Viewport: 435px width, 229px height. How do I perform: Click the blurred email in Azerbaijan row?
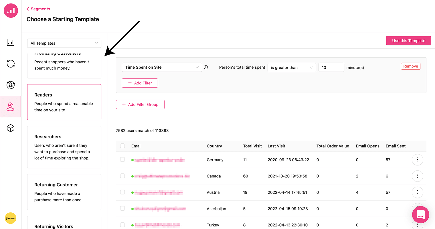tap(160, 209)
